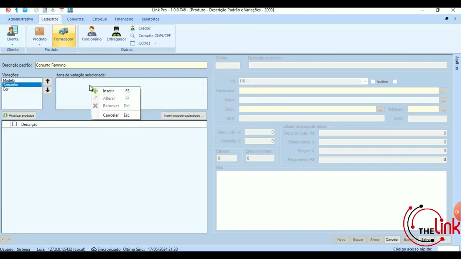Move selected variation down with arrow
The image size is (461, 259).
(x=48, y=90)
